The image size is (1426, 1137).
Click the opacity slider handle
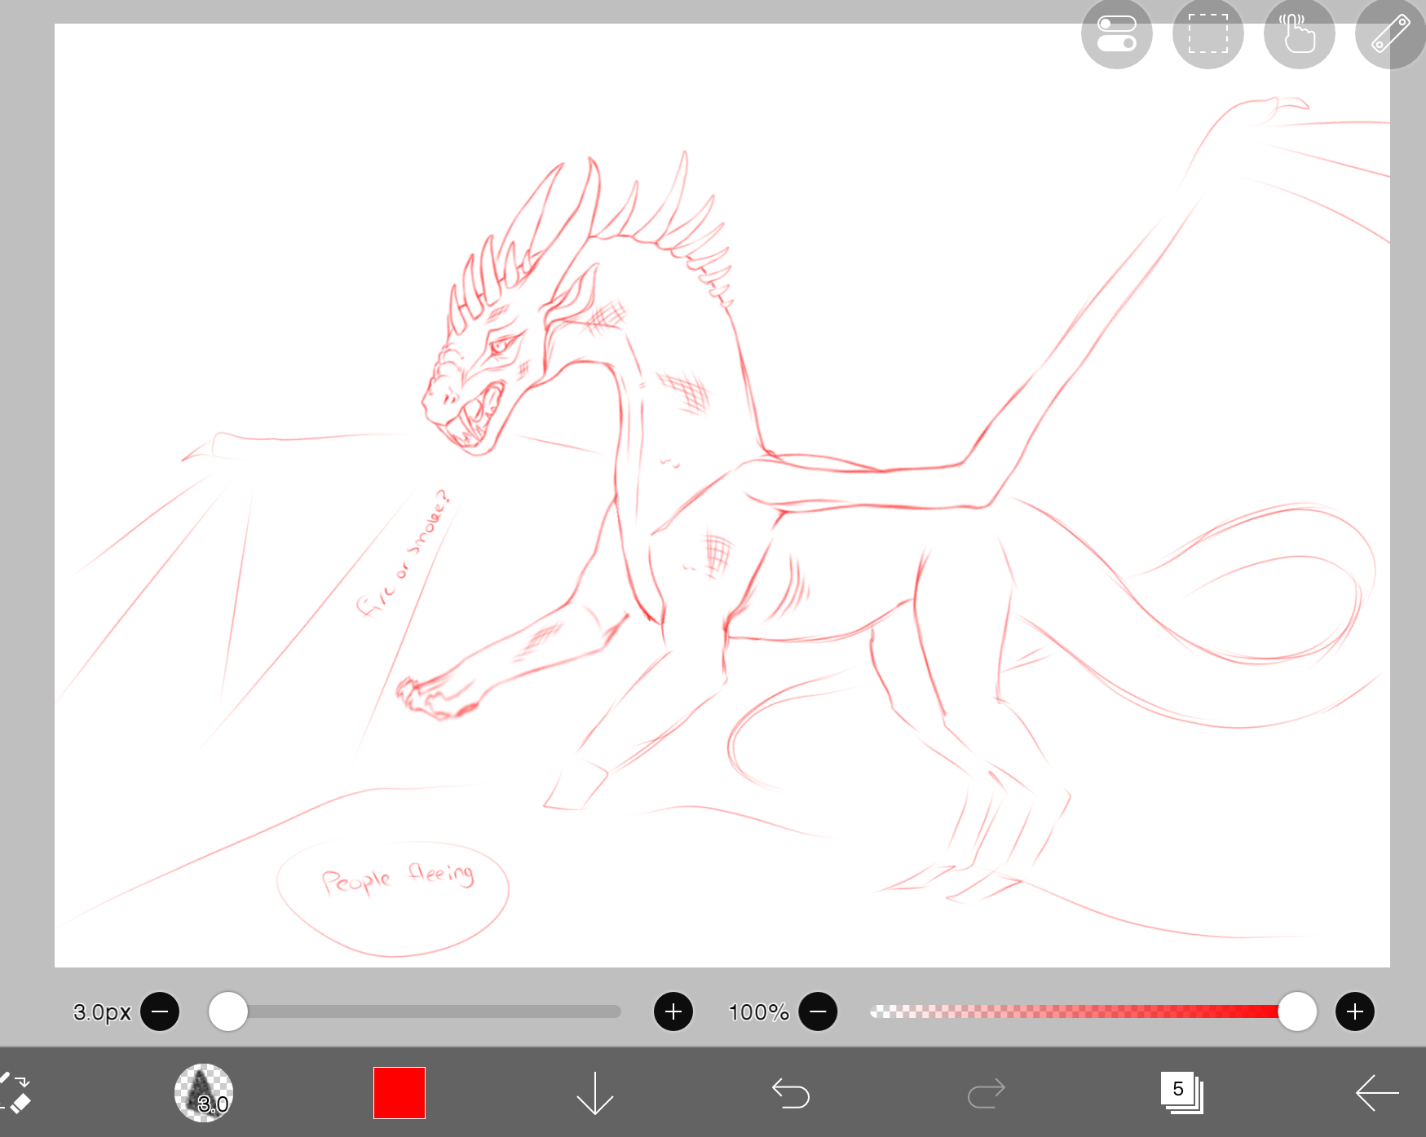tap(1297, 1011)
